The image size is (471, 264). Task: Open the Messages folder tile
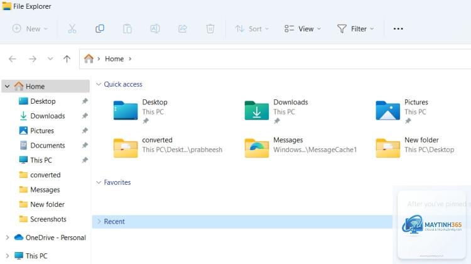[301, 146]
